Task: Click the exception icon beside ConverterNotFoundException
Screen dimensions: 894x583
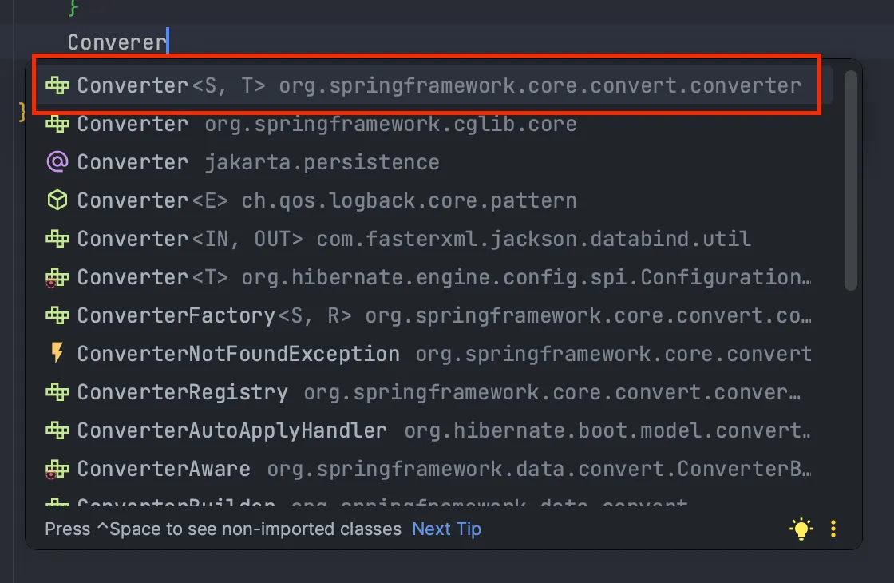Action: tap(57, 353)
